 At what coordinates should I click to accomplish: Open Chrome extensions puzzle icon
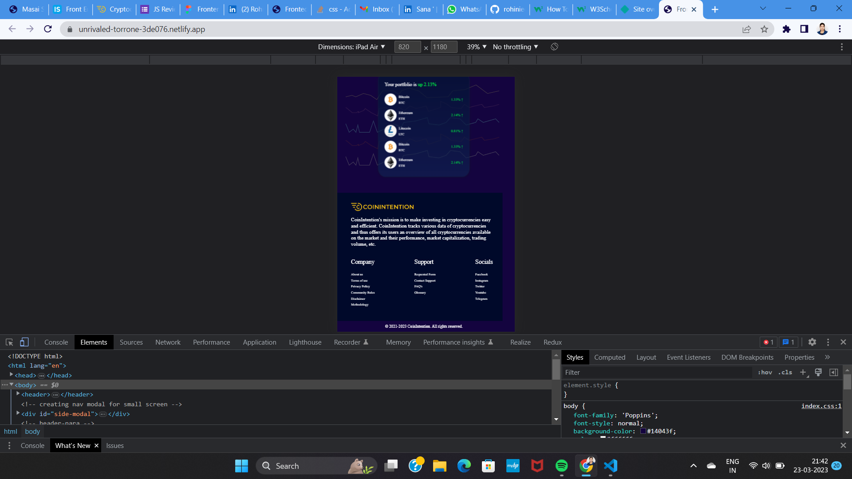(786, 29)
